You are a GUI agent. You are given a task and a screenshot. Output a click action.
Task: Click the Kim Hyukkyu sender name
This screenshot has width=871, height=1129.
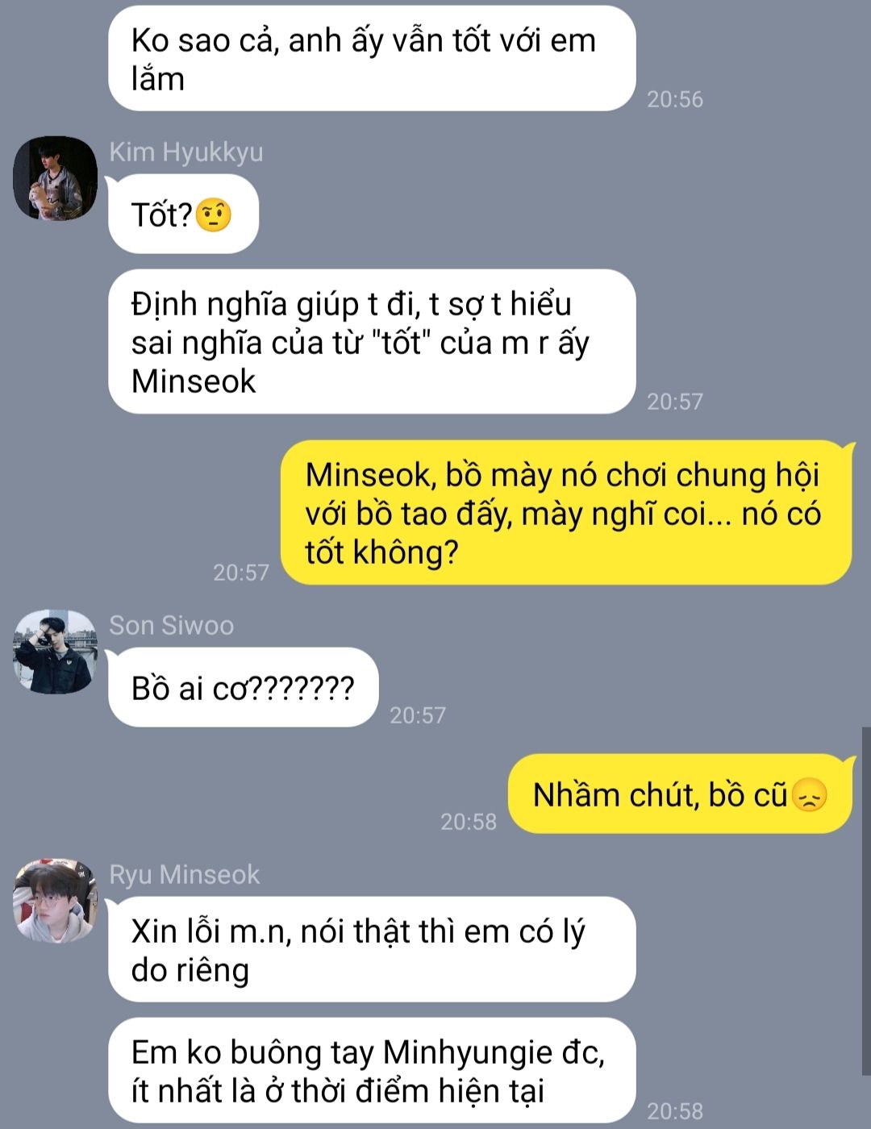pyautogui.click(x=186, y=152)
